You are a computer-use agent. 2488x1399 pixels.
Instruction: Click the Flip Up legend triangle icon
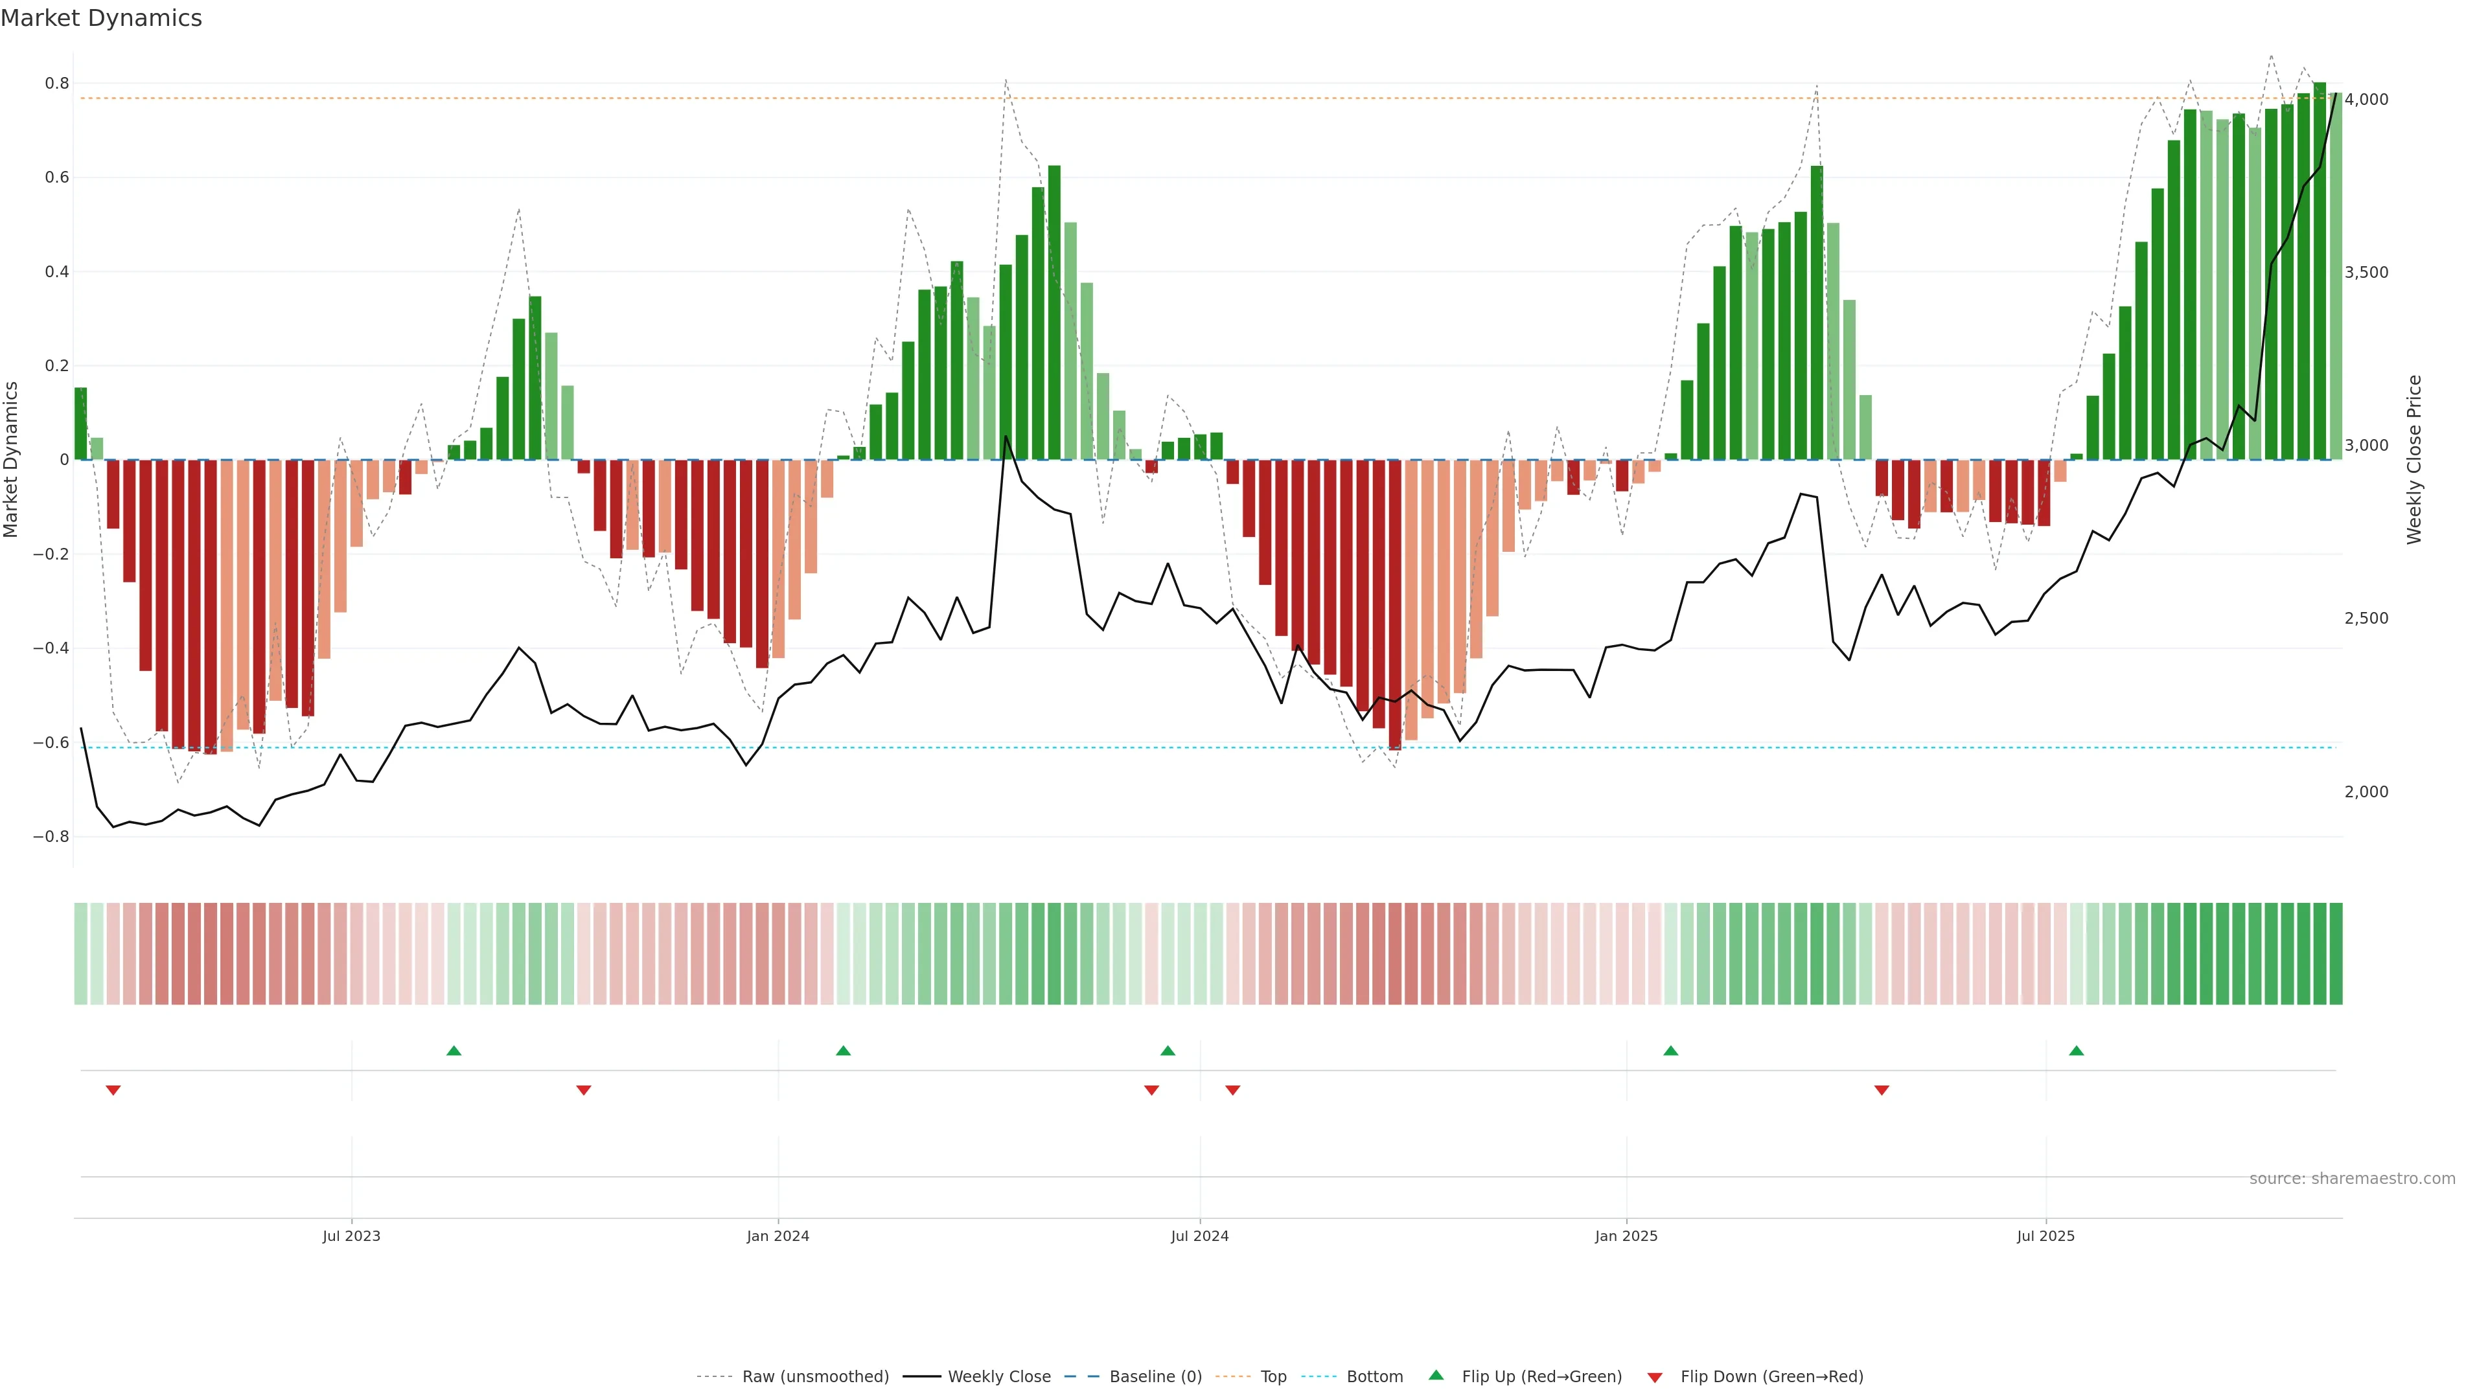tap(1435, 1375)
